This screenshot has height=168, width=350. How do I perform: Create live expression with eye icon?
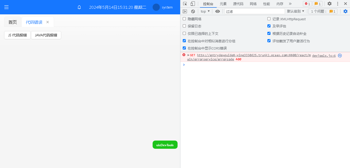click(x=217, y=11)
